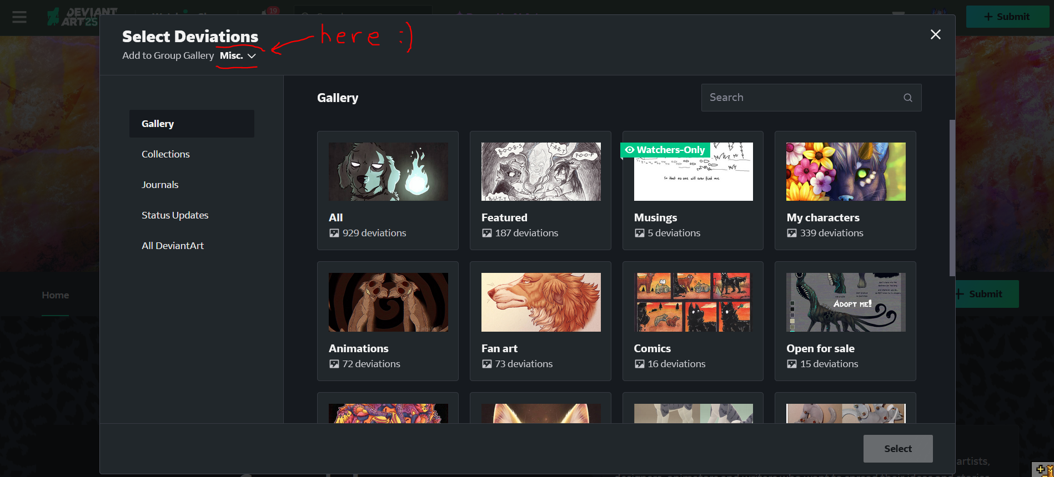
Task: Open the Misc. group gallery dropdown
Action: tap(238, 55)
